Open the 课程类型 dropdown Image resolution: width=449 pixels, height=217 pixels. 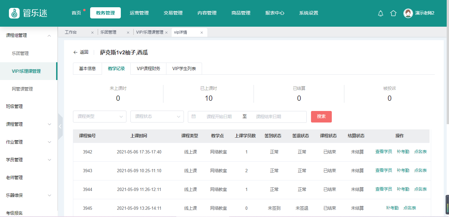pyautogui.click(x=99, y=117)
